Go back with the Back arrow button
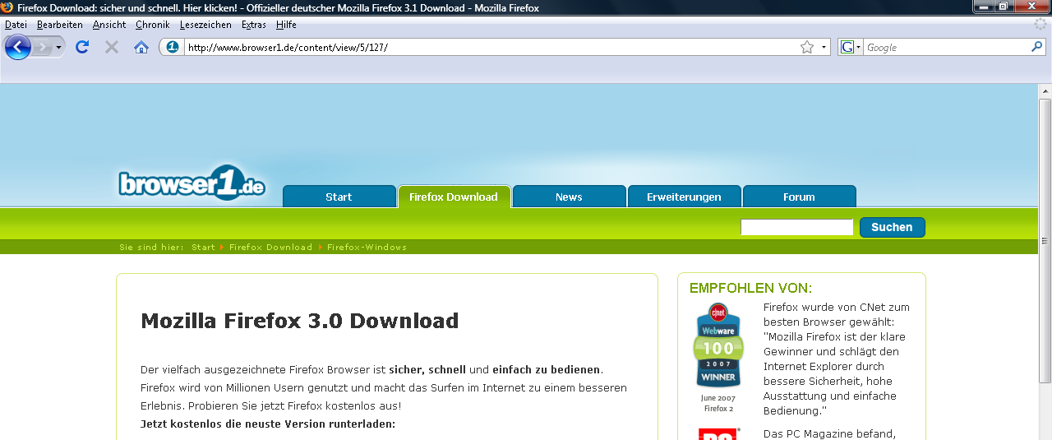Screen dimensions: 1052x440 tap(18, 47)
